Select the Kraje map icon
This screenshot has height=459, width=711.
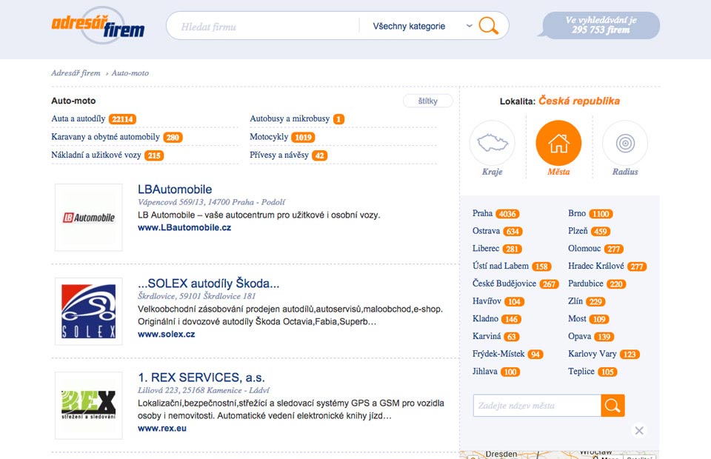(492, 143)
